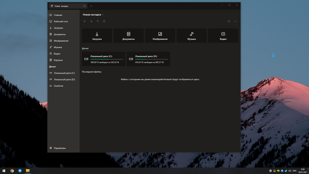Open Видео from the sidebar
The height and width of the screenshot is (174, 309).
pos(64,54)
